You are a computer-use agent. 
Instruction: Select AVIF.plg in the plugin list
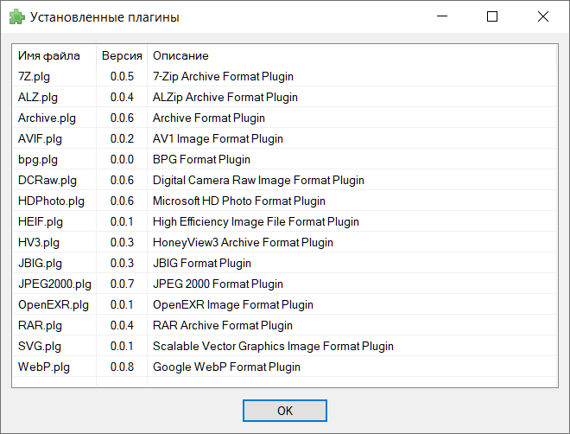pyautogui.click(x=285, y=138)
